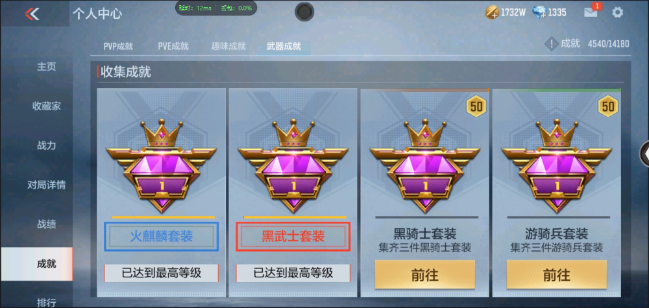Image resolution: width=649 pixels, height=308 pixels.
Task: Switch to the PVE成就 tab
Action: [173, 46]
